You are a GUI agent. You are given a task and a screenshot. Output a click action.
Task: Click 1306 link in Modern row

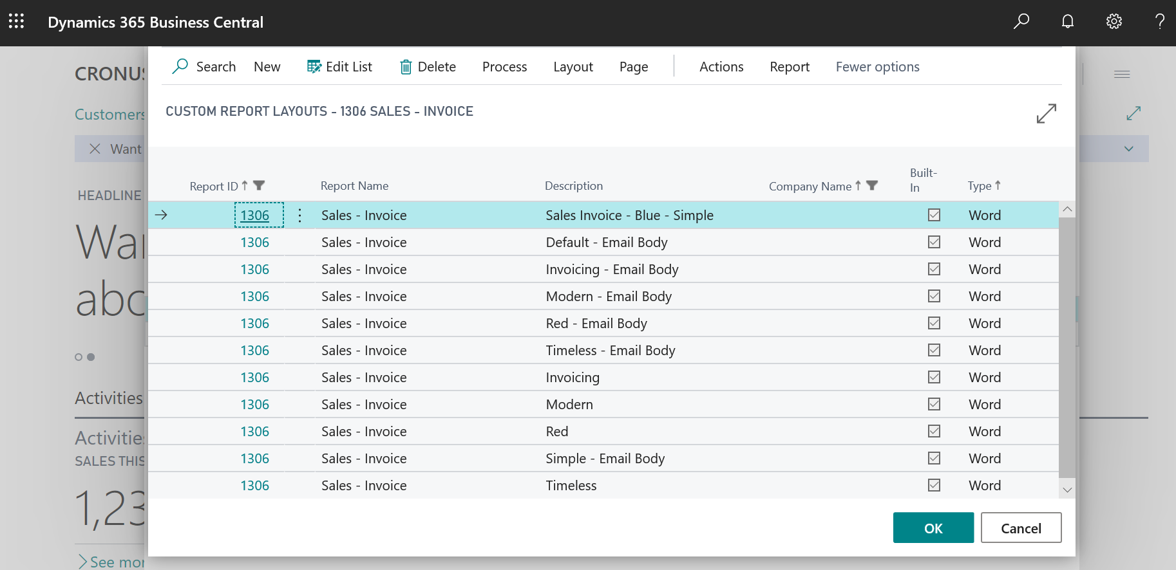[x=255, y=405]
